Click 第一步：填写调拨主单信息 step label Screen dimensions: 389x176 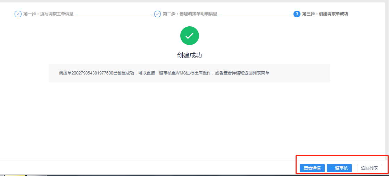(x=48, y=14)
